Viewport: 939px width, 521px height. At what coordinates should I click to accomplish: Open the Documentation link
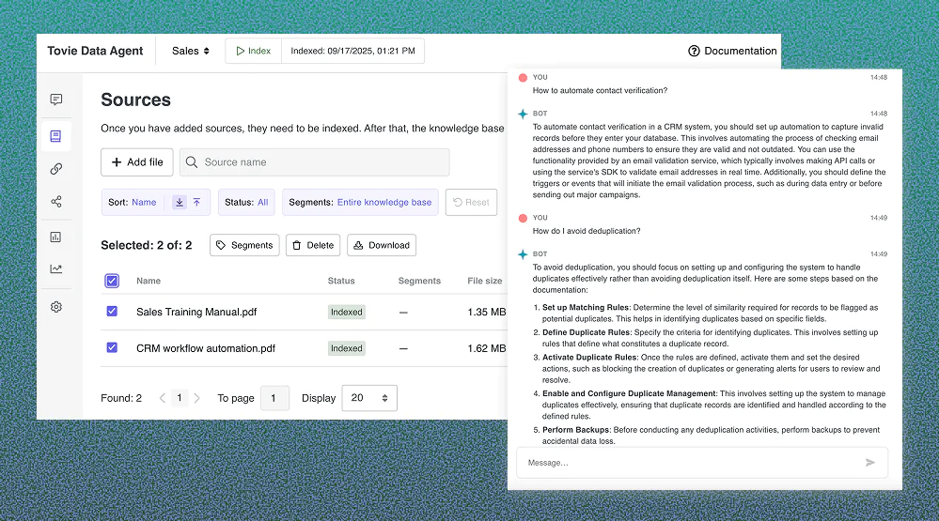click(732, 51)
